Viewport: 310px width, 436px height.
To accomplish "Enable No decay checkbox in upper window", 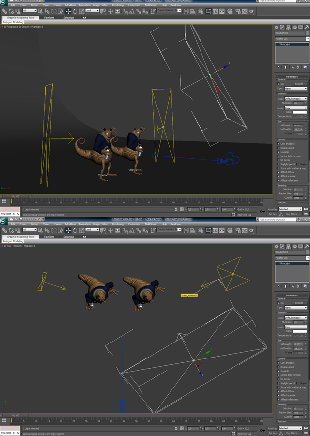I will tap(279, 160).
